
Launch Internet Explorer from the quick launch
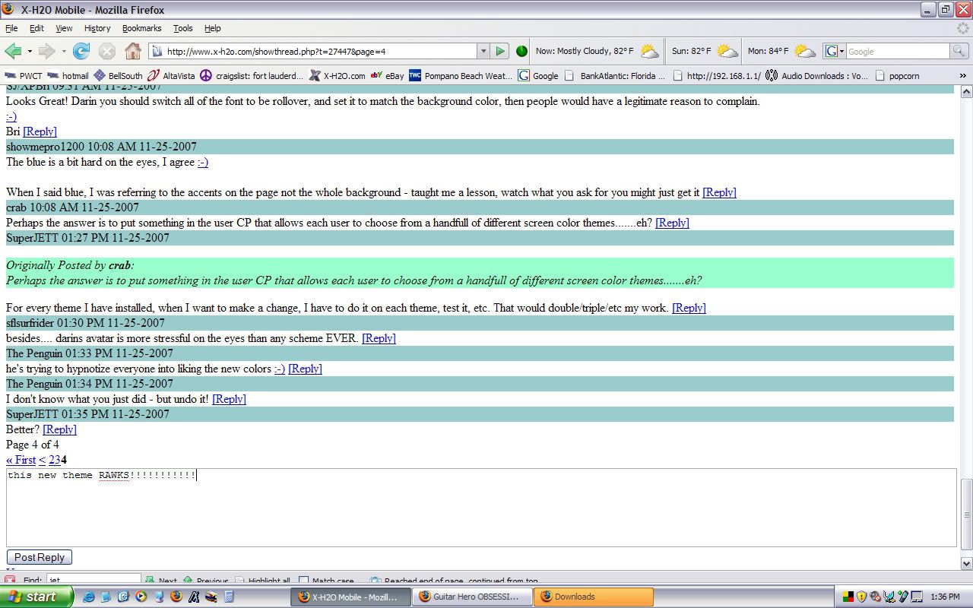(x=89, y=597)
